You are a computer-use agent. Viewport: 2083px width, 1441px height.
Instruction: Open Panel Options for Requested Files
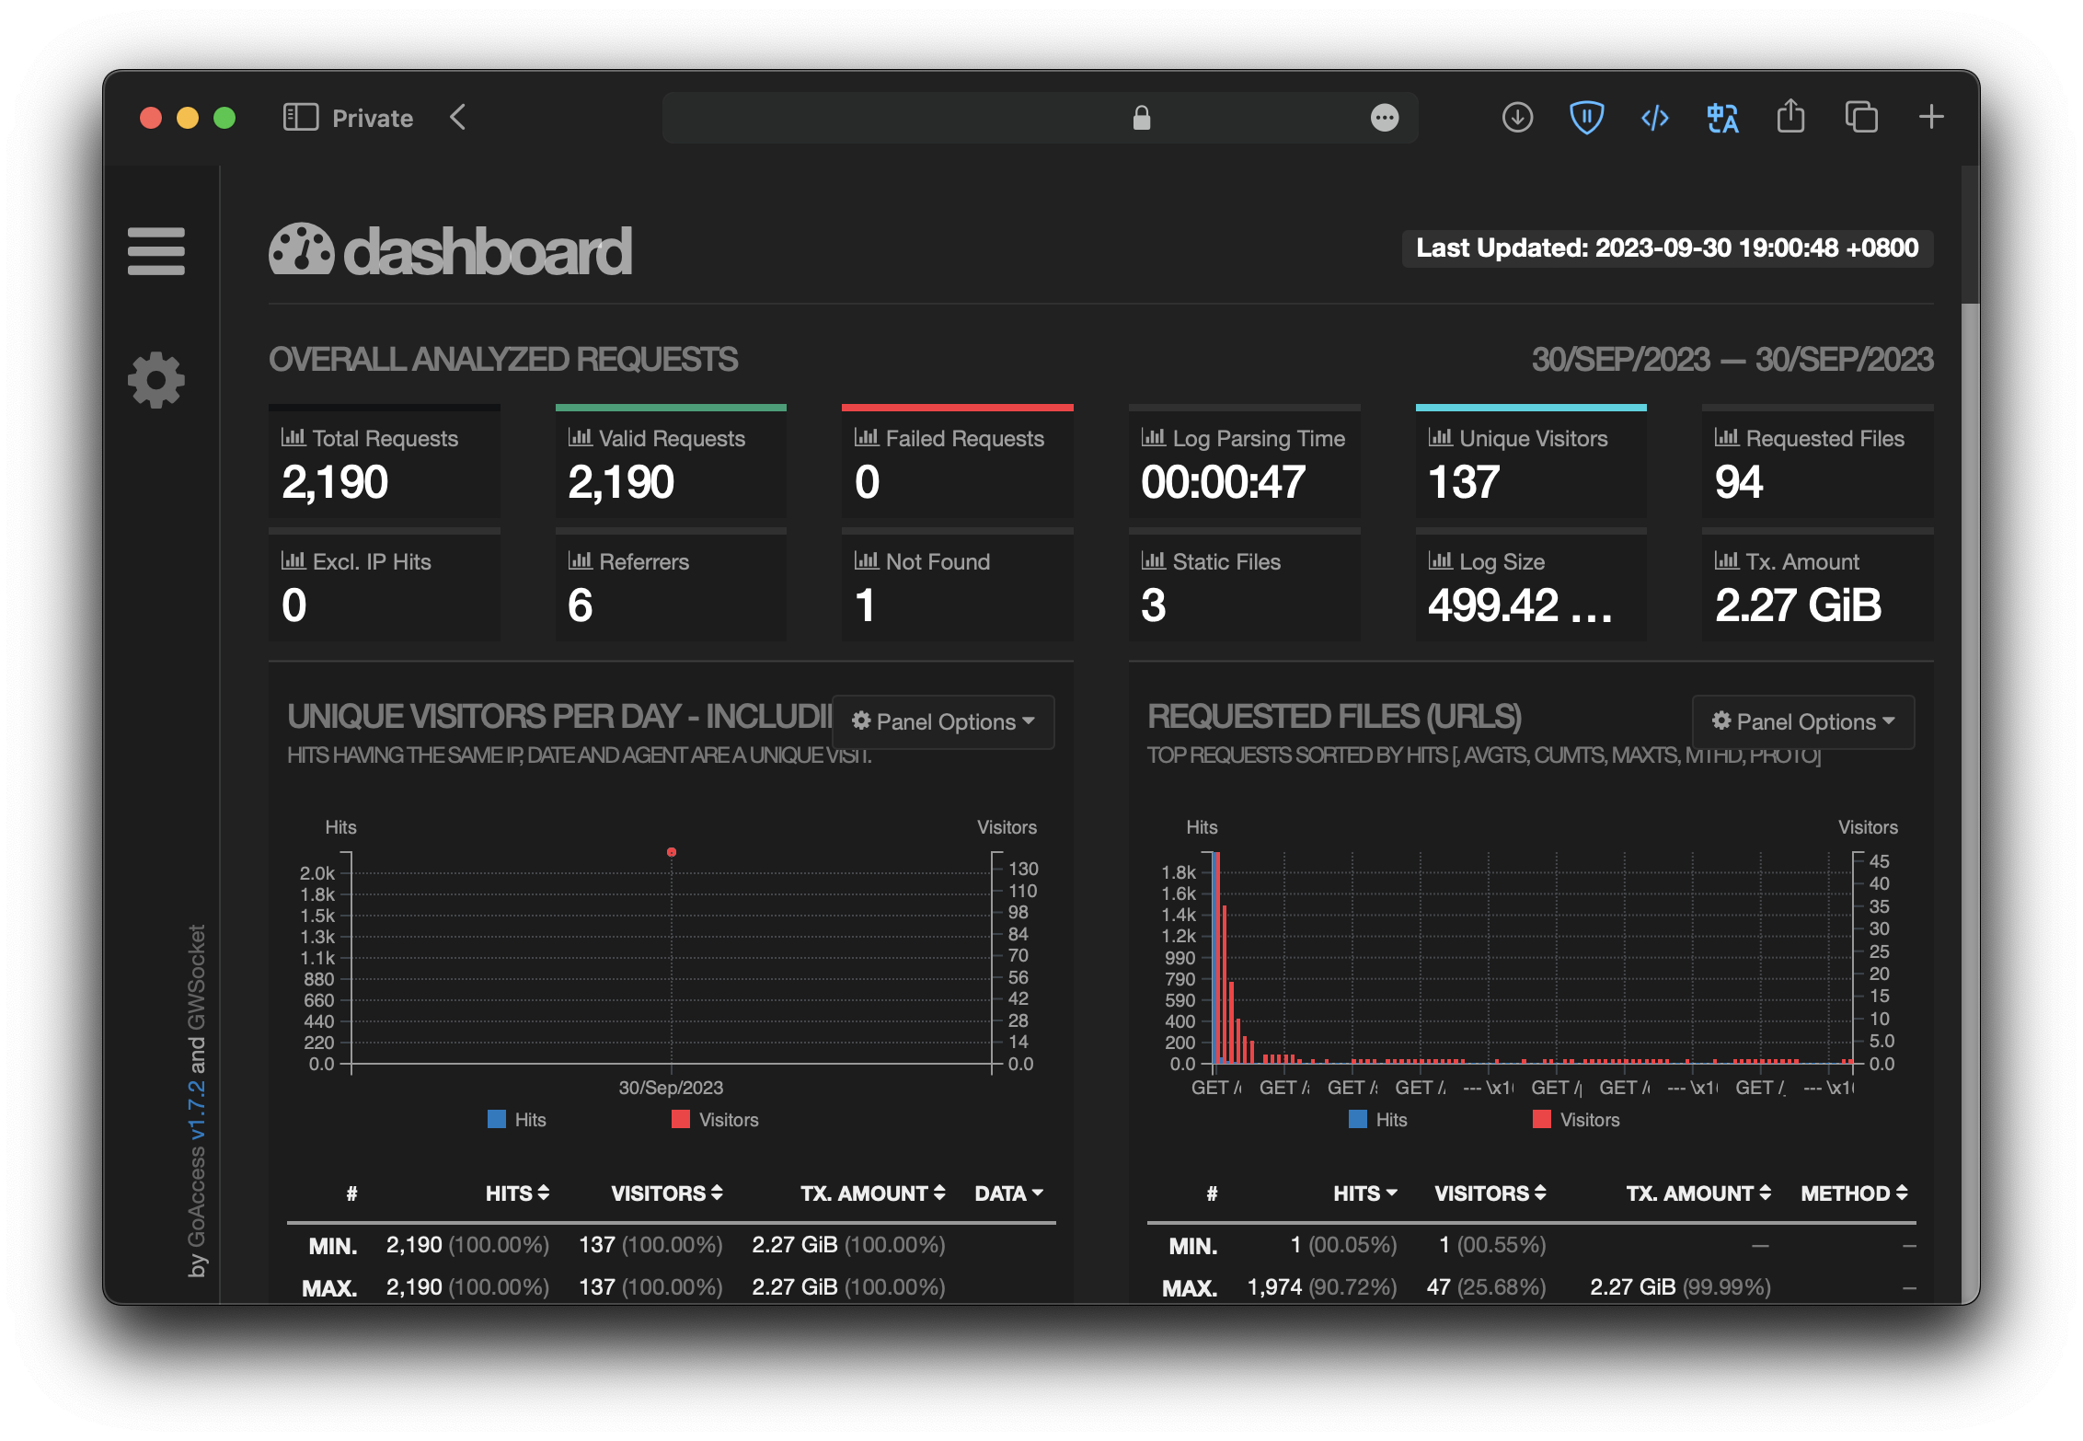coord(1803,722)
